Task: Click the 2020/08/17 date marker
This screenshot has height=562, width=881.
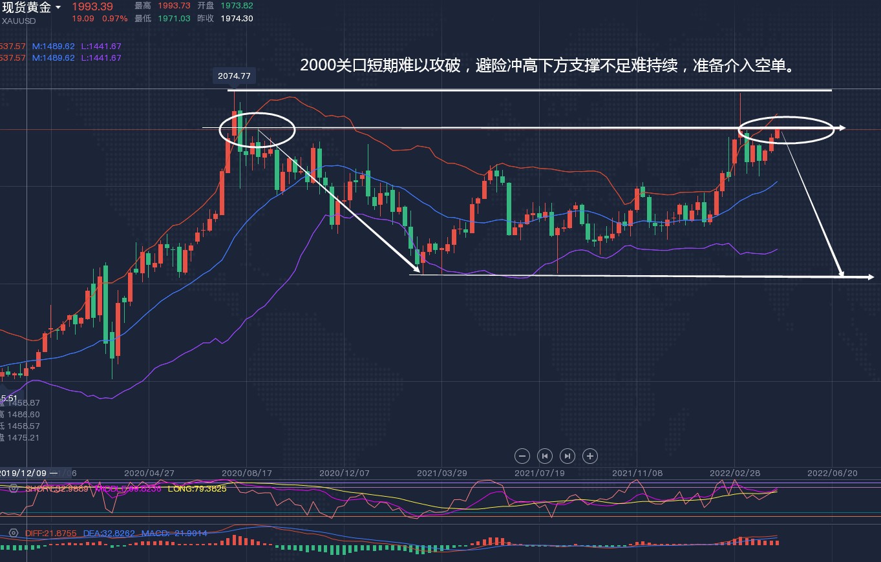Action: coord(247,473)
